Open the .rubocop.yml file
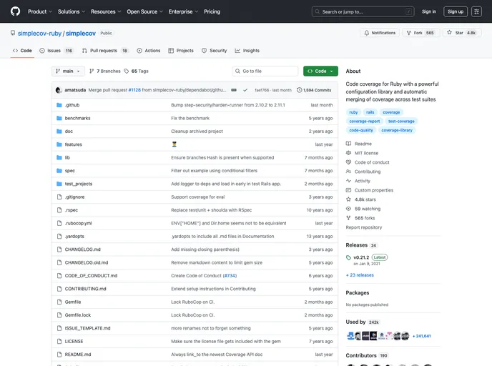Image resolution: width=492 pixels, height=366 pixels. click(78, 223)
